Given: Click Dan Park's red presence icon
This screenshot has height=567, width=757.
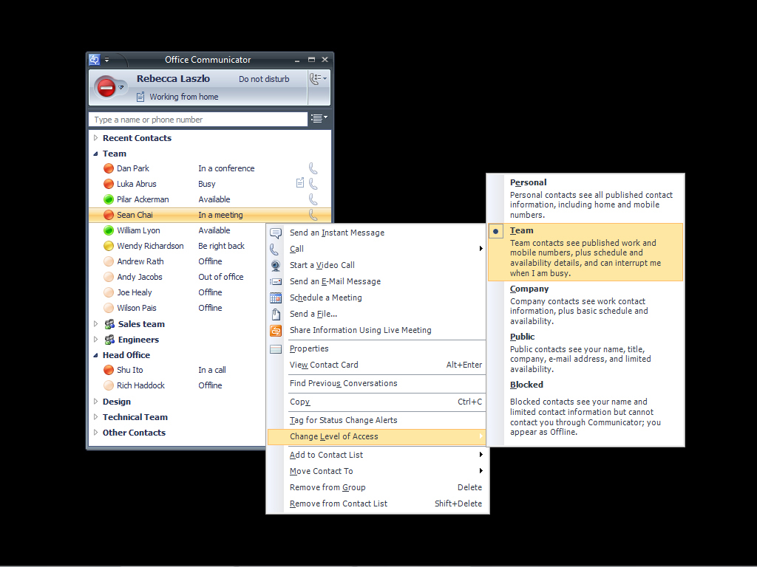Looking at the screenshot, I should [x=109, y=168].
